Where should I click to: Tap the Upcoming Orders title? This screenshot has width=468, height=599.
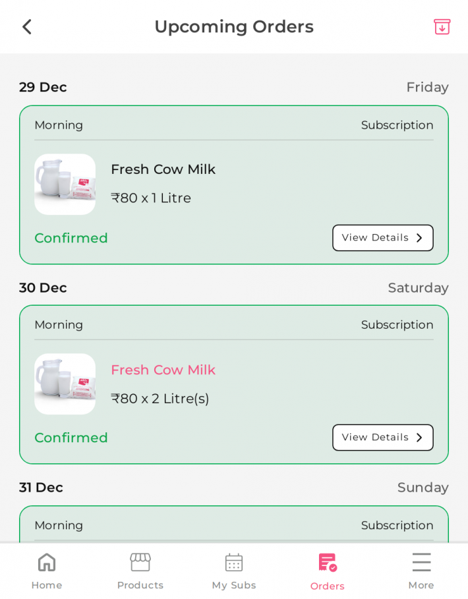234,27
